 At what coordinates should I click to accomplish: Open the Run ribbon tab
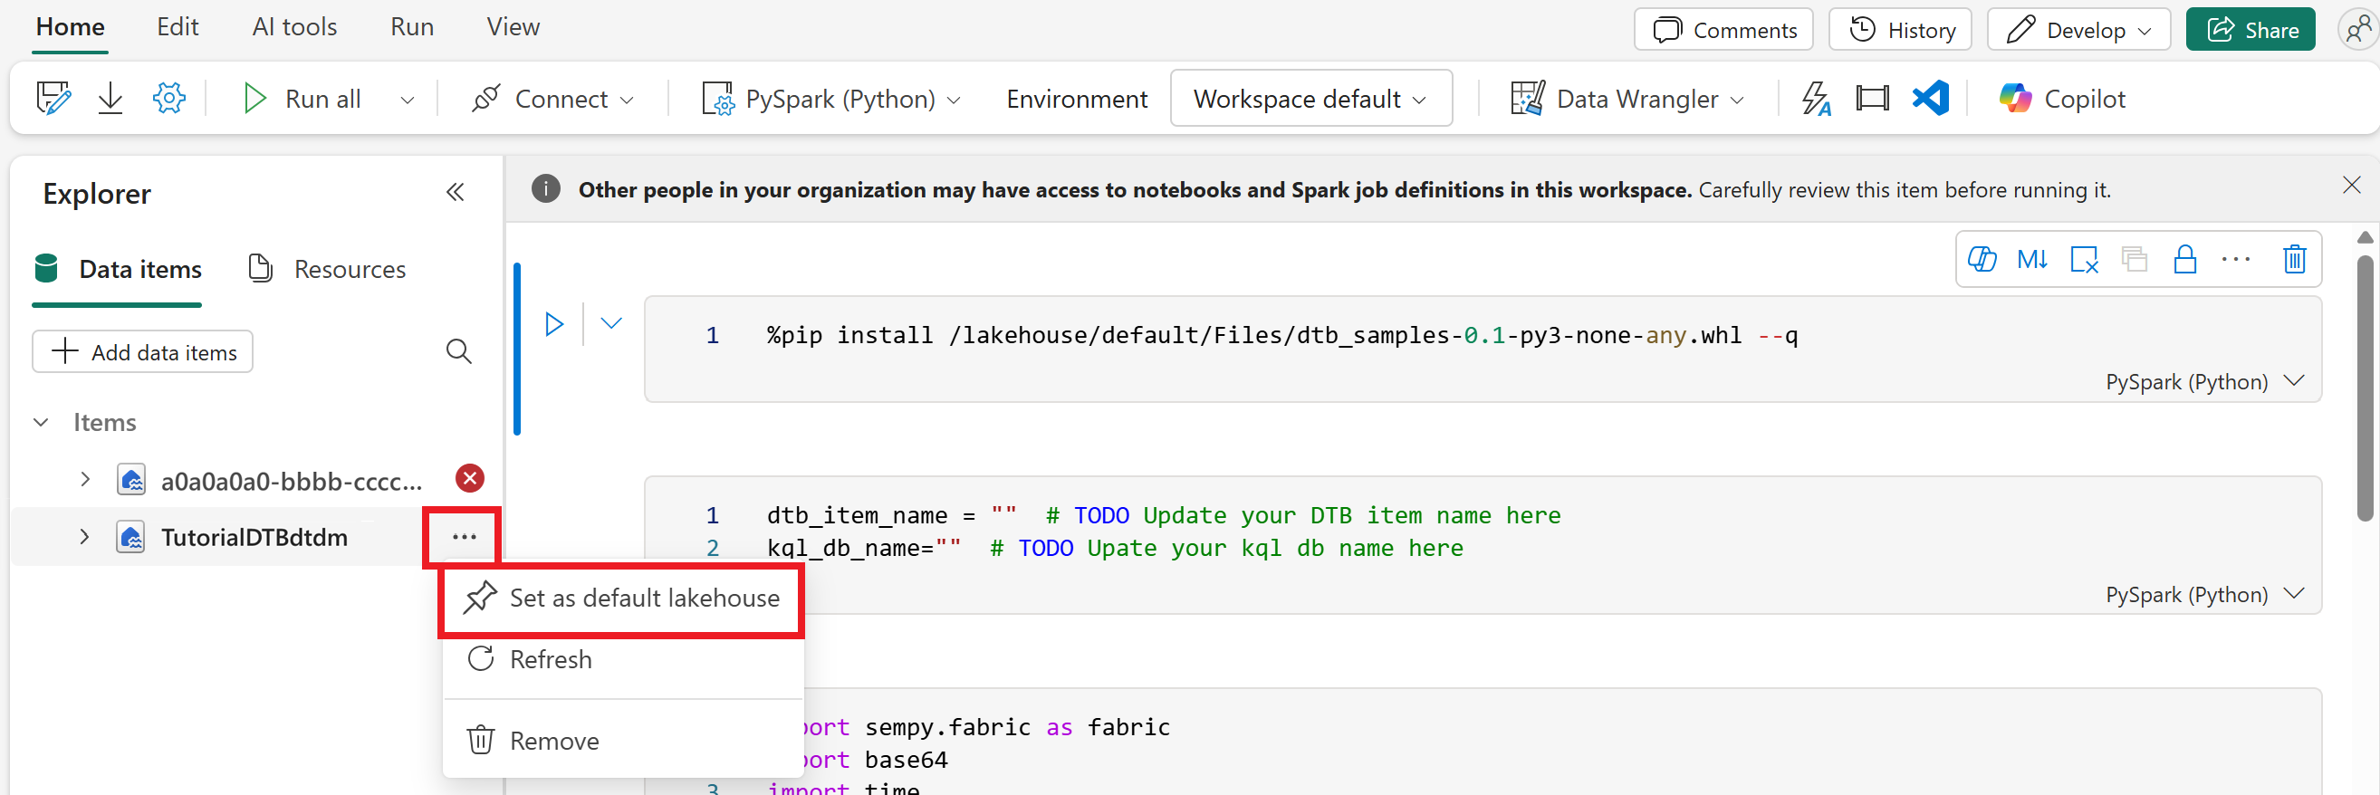click(412, 27)
